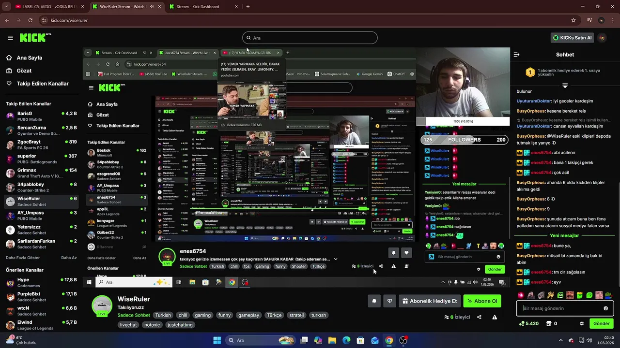Open the KICKs Satın Al button
Image resolution: width=620 pixels, height=348 pixels.
coord(572,38)
